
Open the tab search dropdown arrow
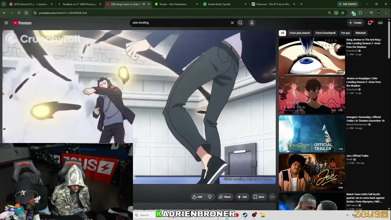(4, 4)
